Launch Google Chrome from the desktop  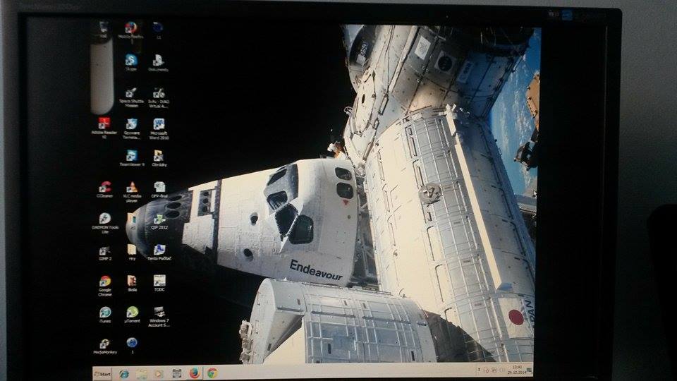(x=105, y=282)
